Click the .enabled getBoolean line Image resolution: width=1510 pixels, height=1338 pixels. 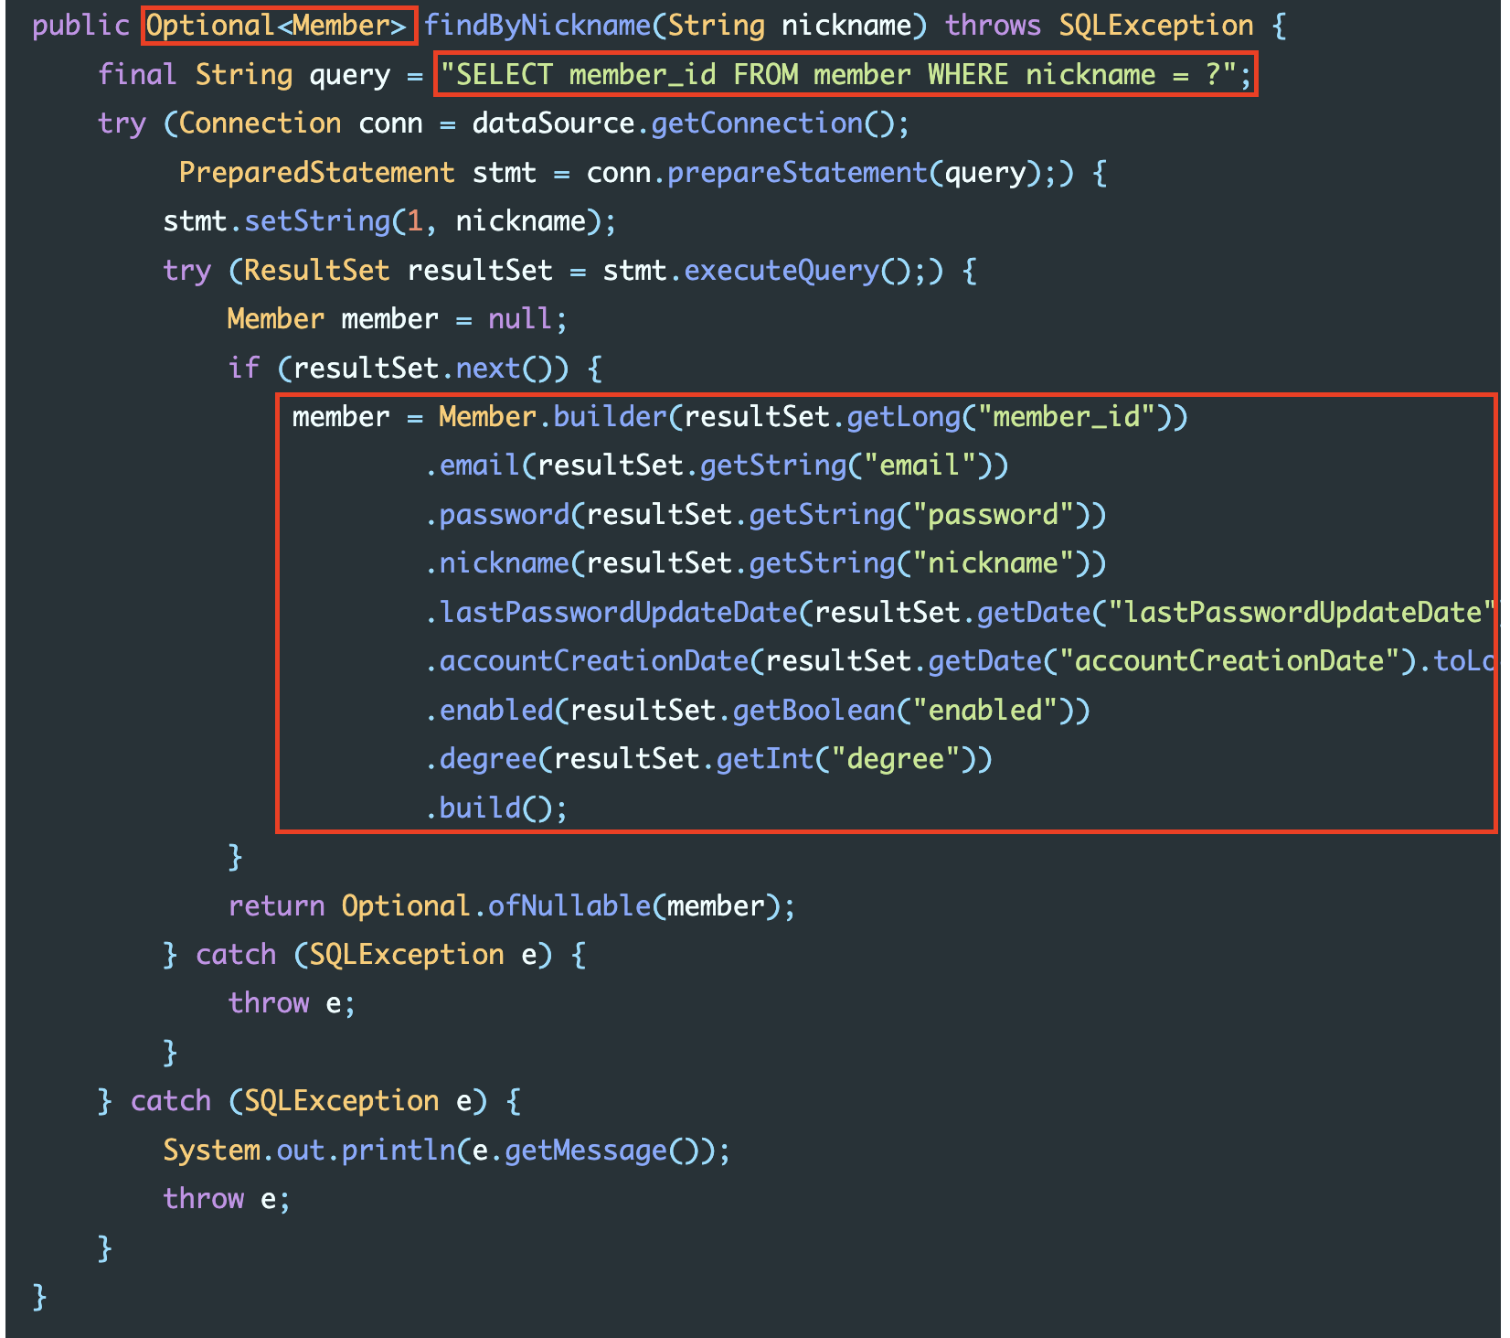pyautogui.click(x=758, y=711)
